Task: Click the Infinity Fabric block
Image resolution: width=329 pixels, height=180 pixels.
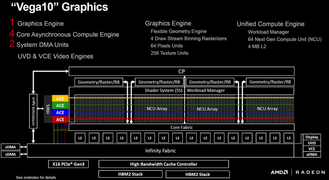Action: 160,151
